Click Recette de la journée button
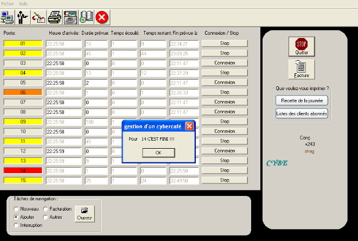Viewport: 358px width, 241px height. [301, 100]
